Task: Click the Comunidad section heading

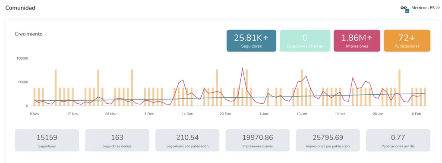Action: pyautogui.click(x=20, y=8)
